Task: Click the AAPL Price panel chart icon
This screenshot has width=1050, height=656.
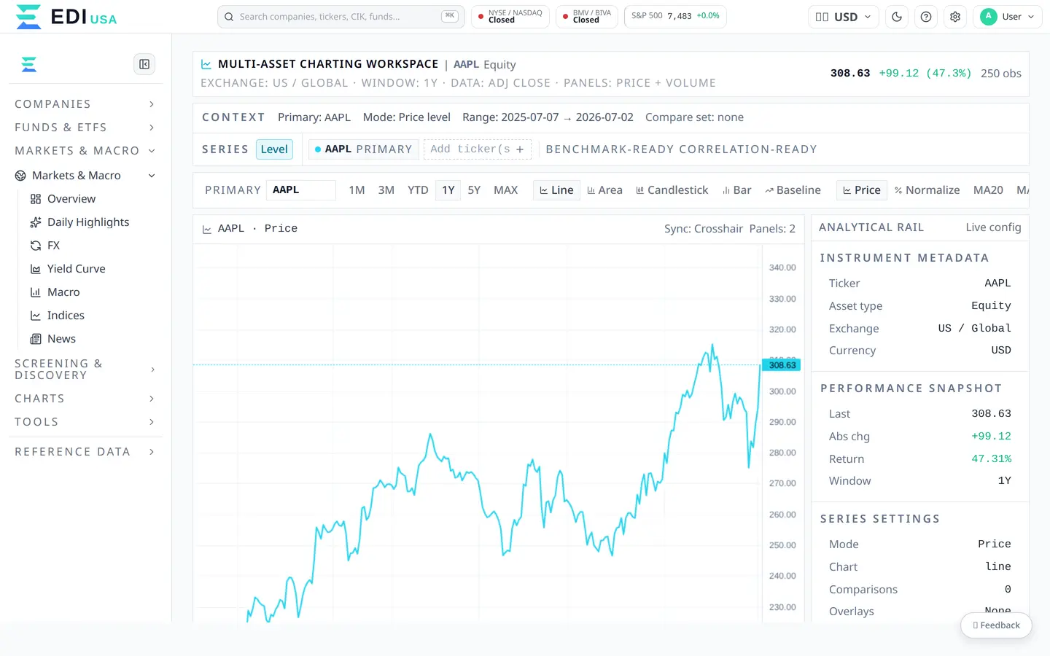Action: coord(207,229)
